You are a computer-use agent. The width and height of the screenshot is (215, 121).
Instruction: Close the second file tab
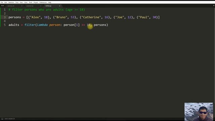(x=41, y=6)
